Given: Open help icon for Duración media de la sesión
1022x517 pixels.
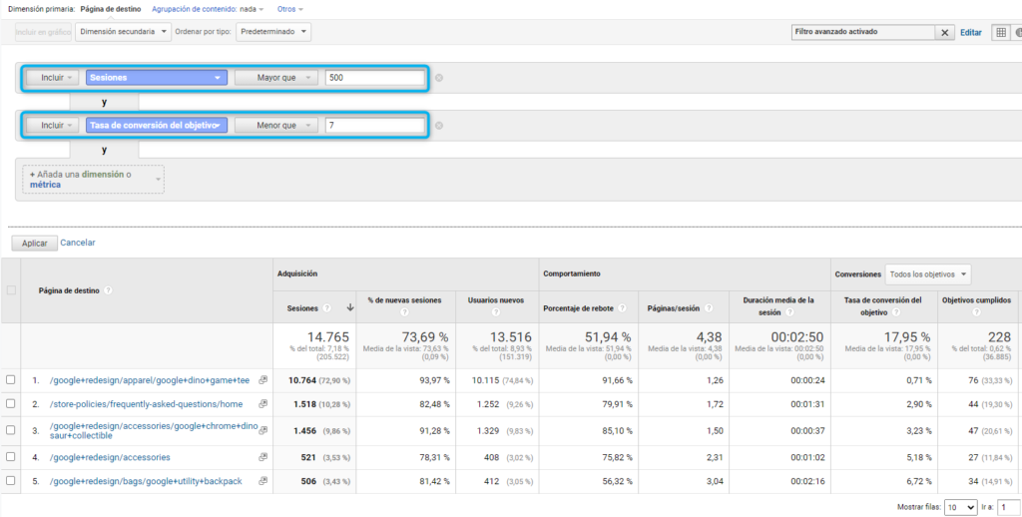Looking at the screenshot, I should 789,312.
